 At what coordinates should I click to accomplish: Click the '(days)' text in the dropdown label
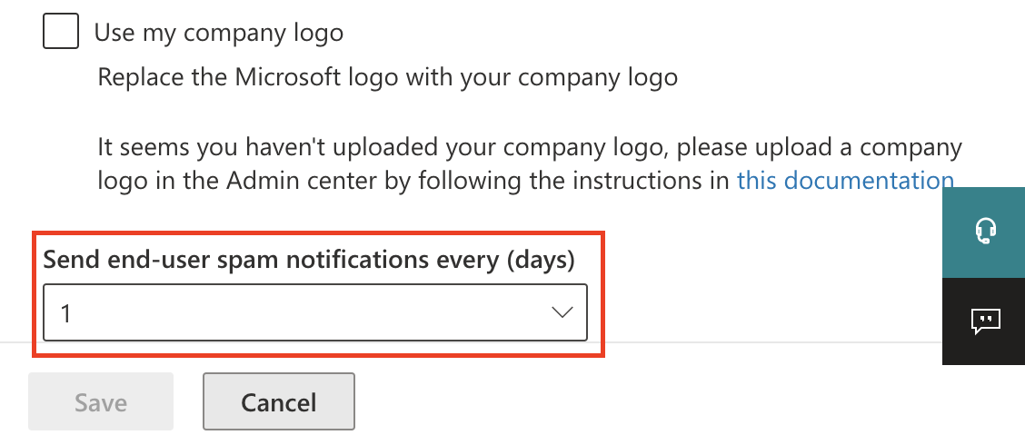coord(540,260)
